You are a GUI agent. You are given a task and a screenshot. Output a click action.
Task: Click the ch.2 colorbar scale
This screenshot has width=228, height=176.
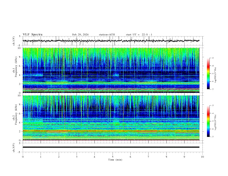click(208, 121)
